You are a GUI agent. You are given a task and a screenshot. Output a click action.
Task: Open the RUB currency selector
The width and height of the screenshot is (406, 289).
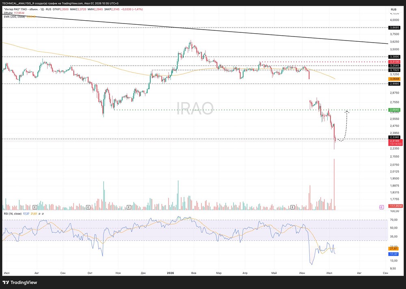coord(393,10)
